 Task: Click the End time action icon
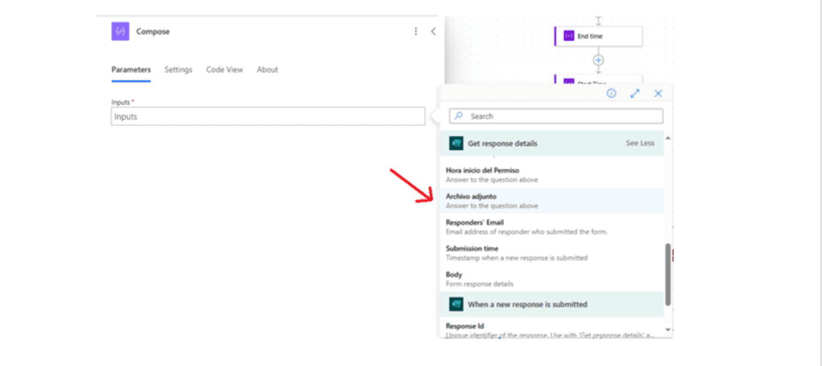[x=569, y=36]
